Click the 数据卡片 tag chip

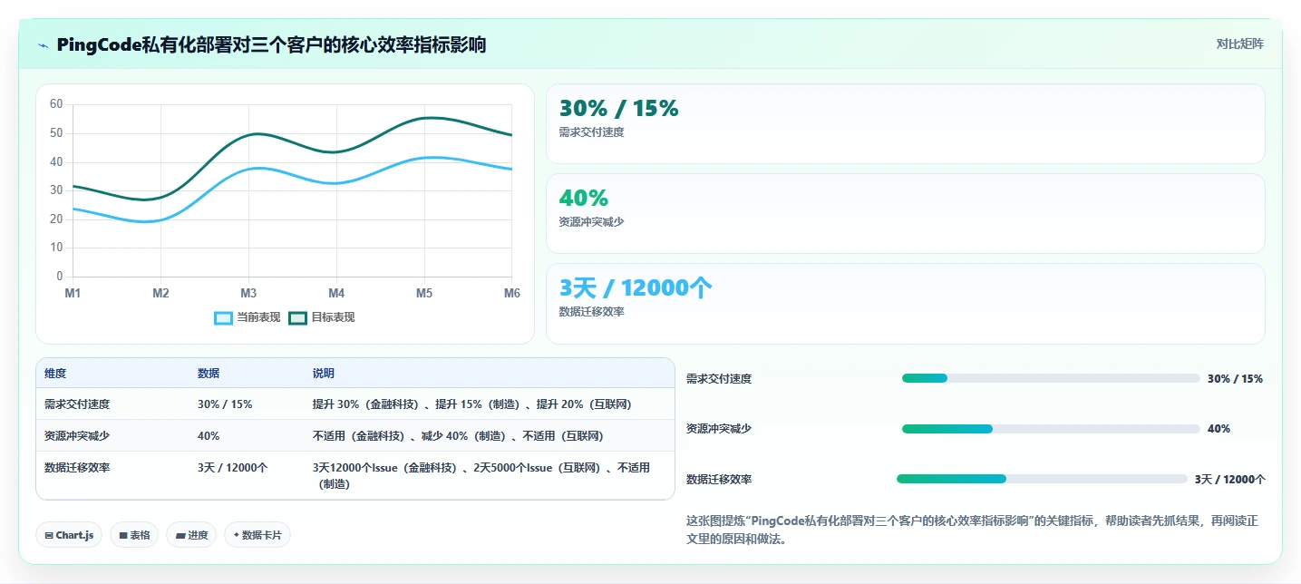tap(257, 535)
